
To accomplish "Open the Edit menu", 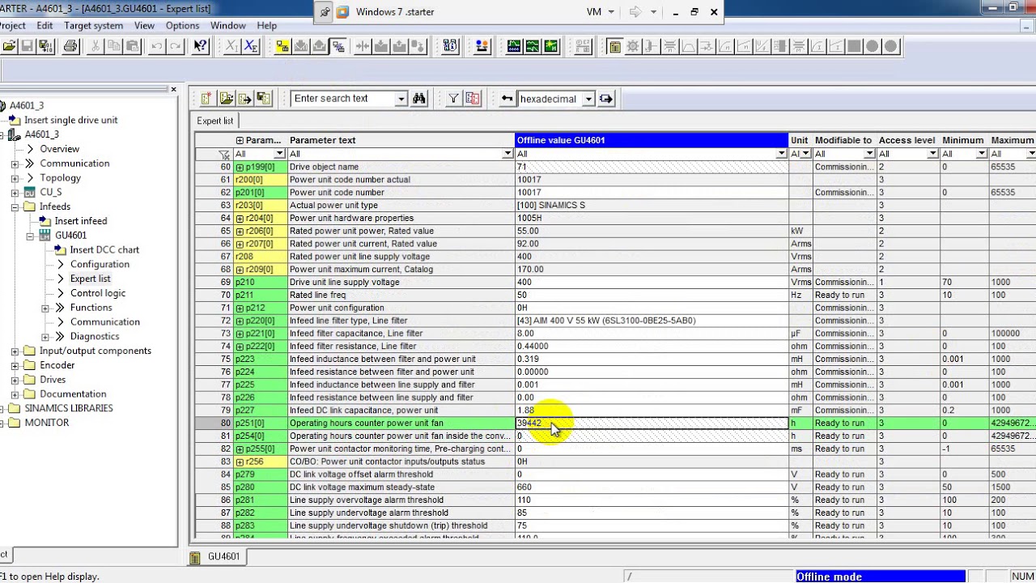I will 45,25.
